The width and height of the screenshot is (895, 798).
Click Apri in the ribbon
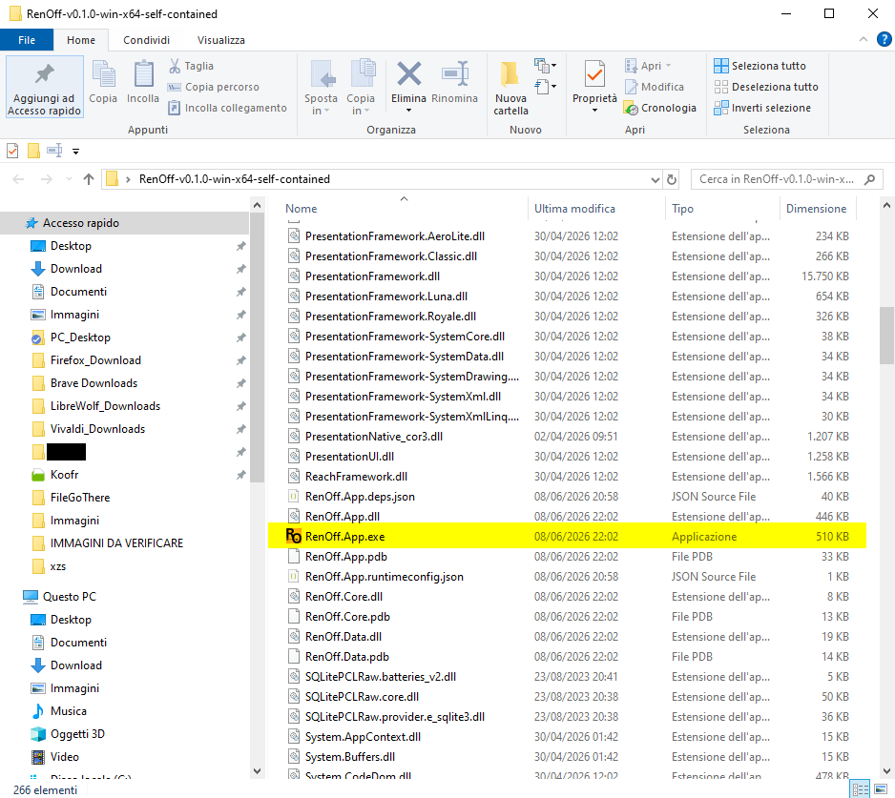pos(648,66)
